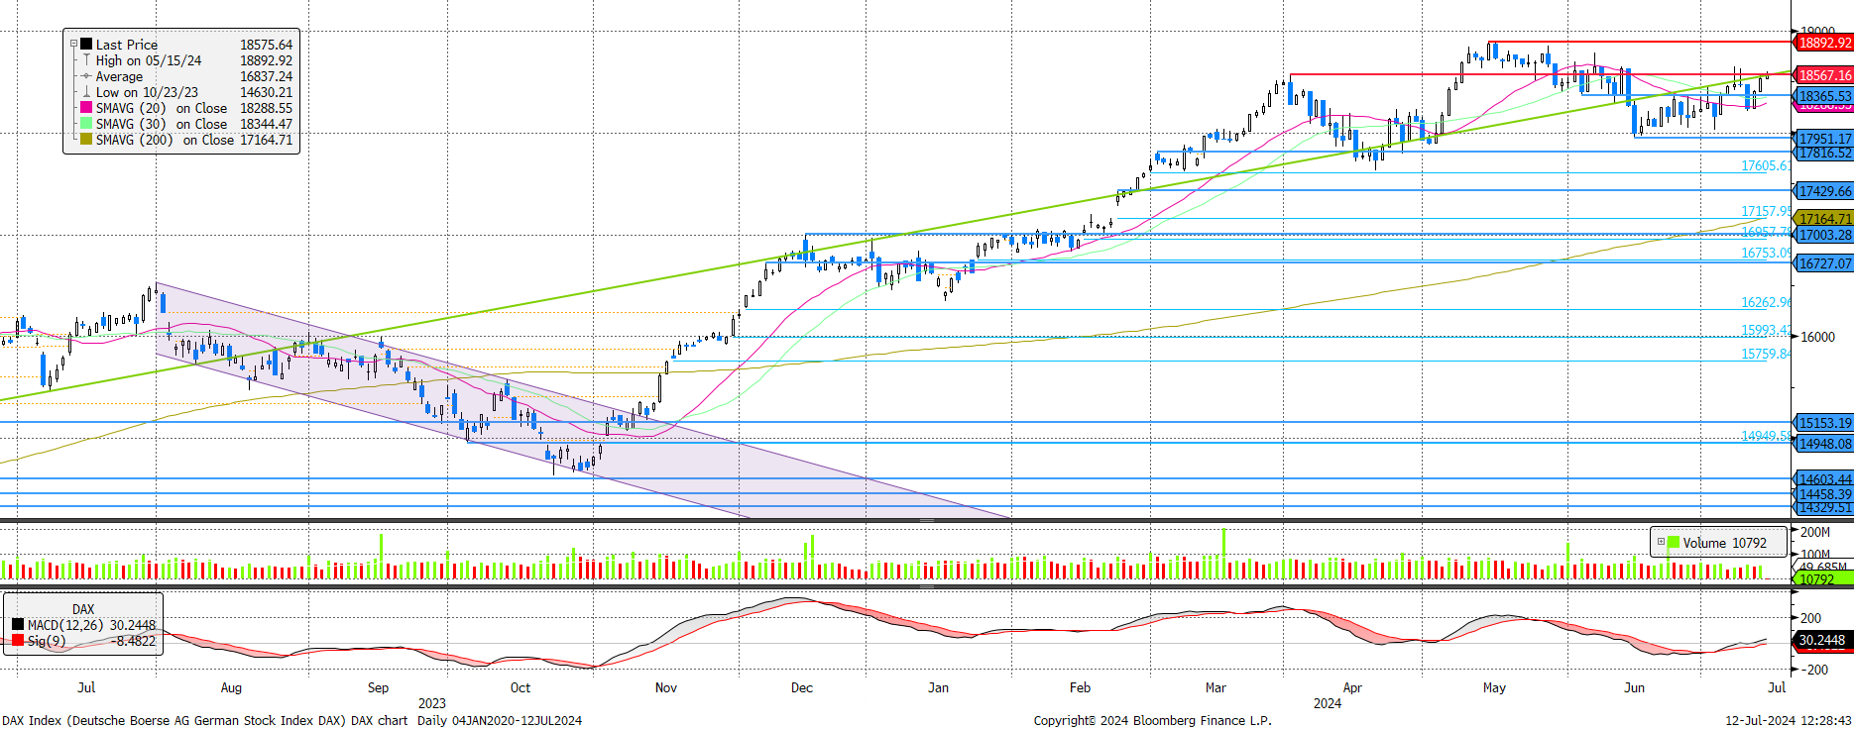The width and height of the screenshot is (1854, 729).
Task: Select the blue 15153.19 price level tag
Action: pos(1824,423)
